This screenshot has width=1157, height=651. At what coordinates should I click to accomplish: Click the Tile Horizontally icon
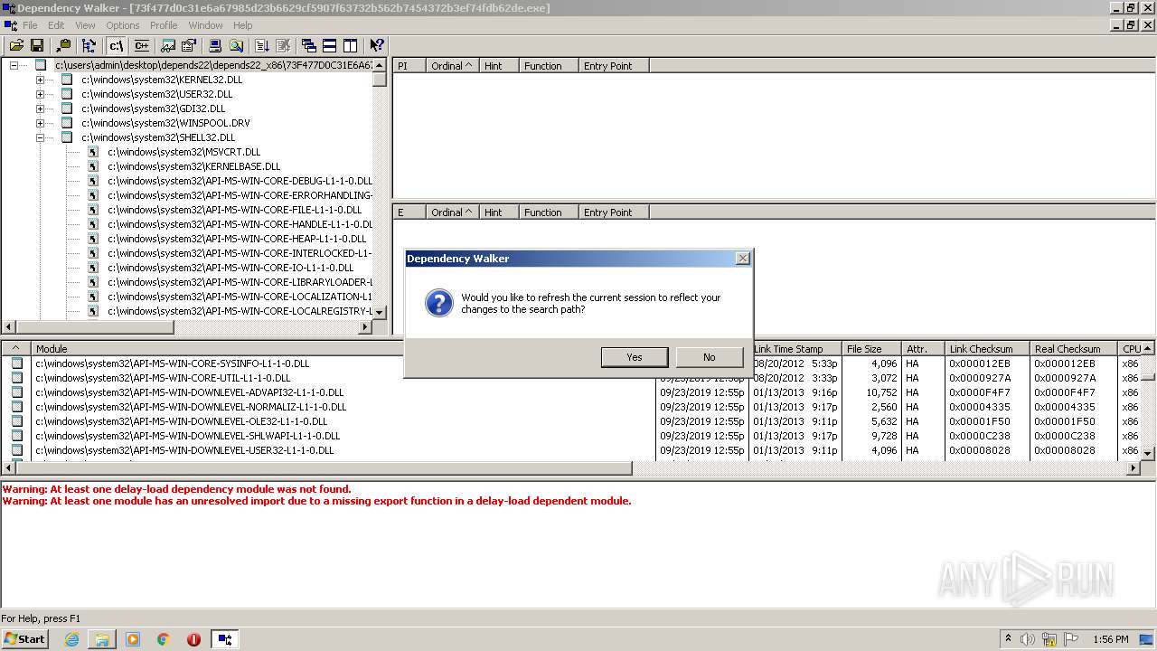tap(330, 45)
